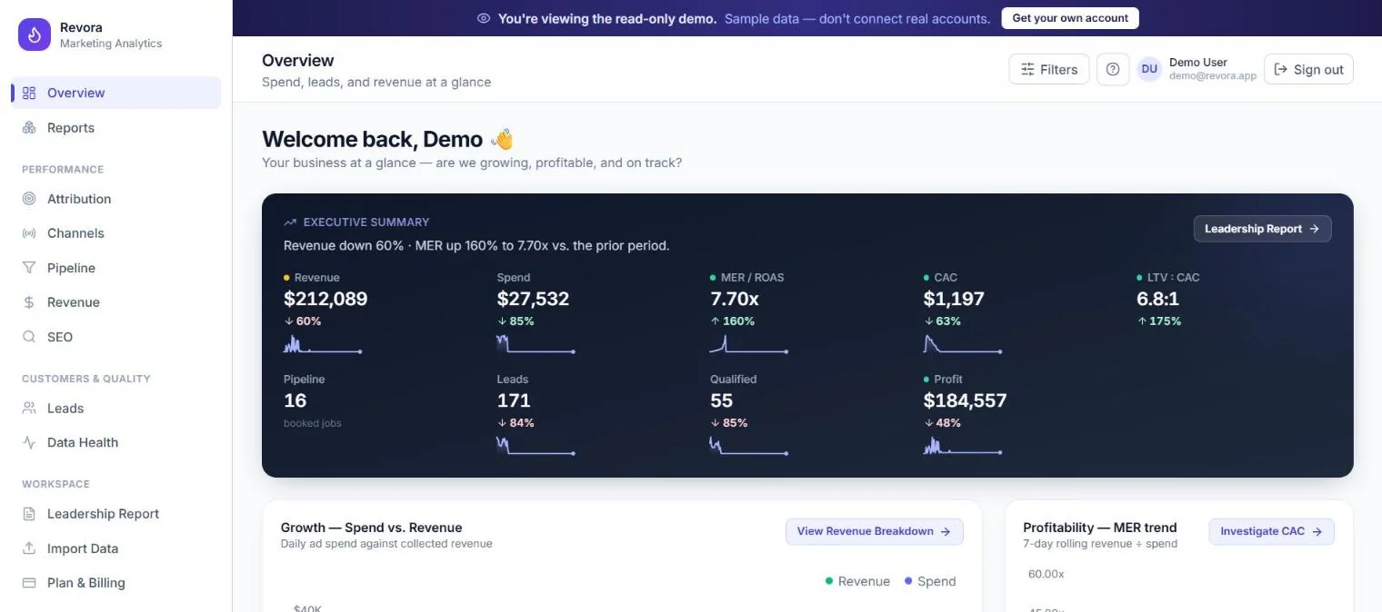Click the $1,197 CAC value
The image size is (1382, 612).
(x=954, y=299)
